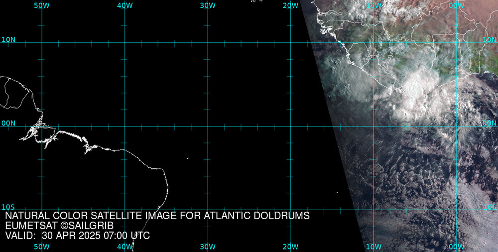This screenshot has width=498, height=252.
Task: Select the 40W longitude label along the top edge
Action: (124, 5)
